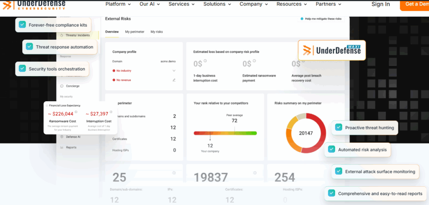Viewport: 429px width, 205px height.
Task: Expand the Company menu chevron
Action: [266, 4]
